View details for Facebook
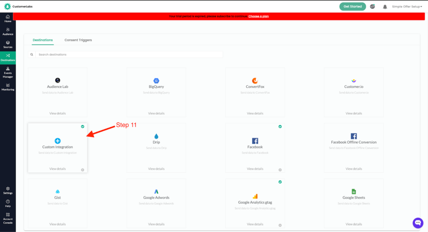This screenshot has height=232, width=428. [255, 169]
